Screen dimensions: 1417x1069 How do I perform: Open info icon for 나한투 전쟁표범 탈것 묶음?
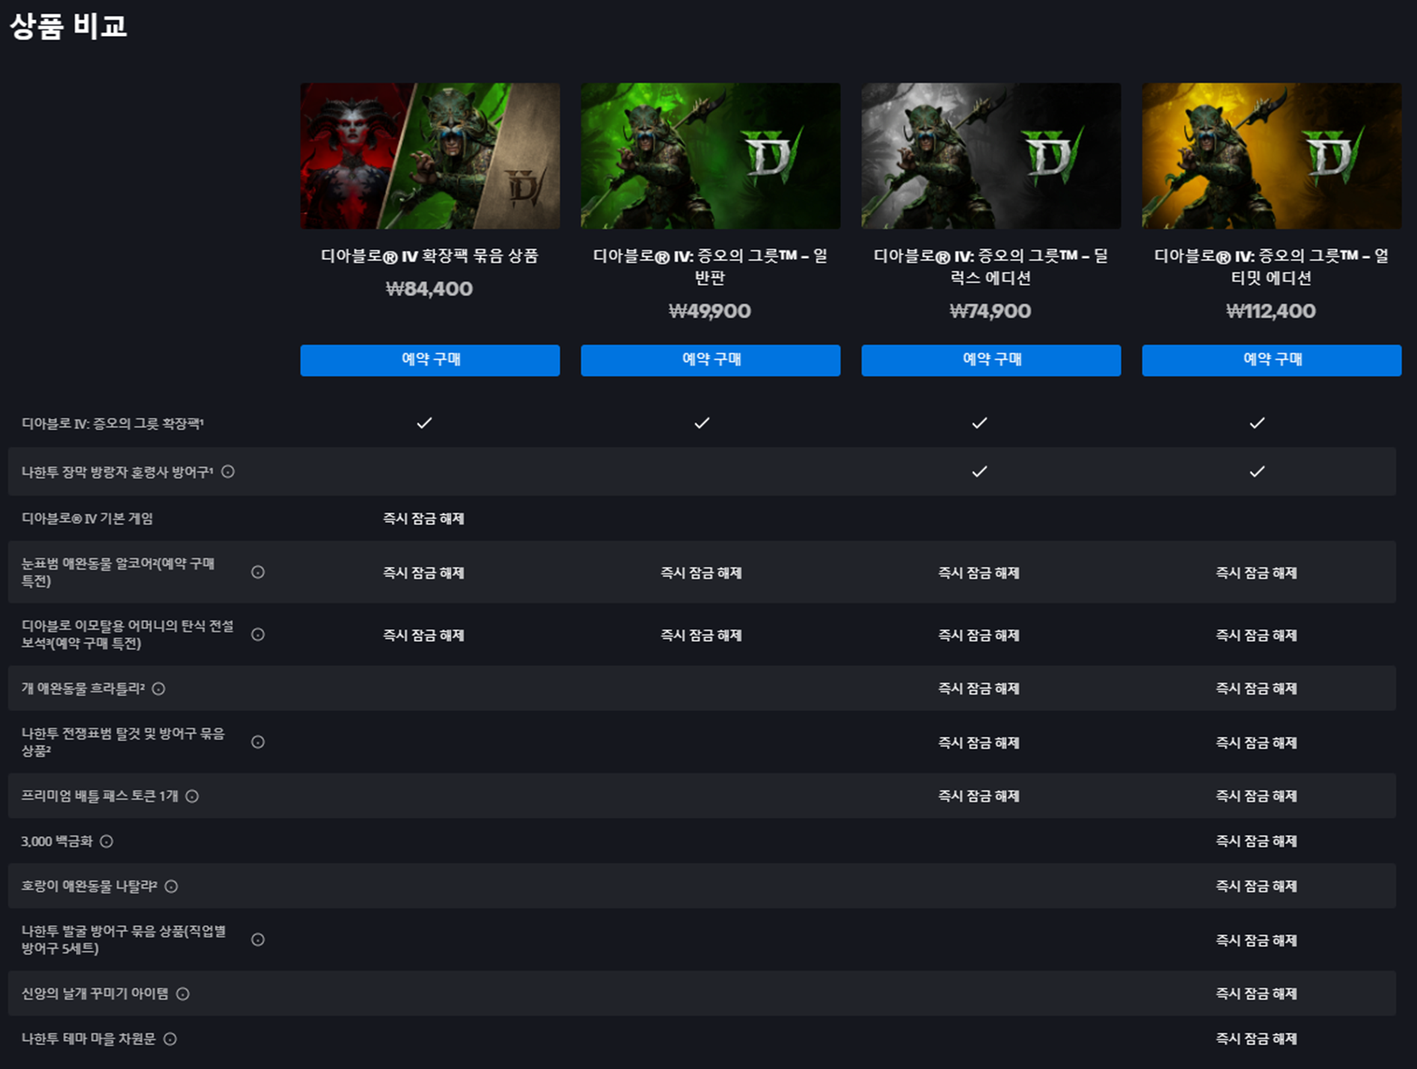point(258,742)
